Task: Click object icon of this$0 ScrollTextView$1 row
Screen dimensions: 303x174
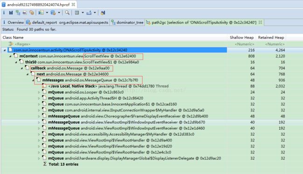Action: coord(21,62)
